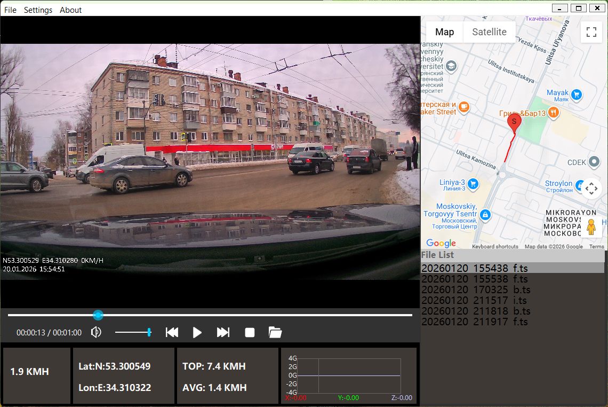
Task: Click the Baker Street restaurant pin
Action: 464,107
